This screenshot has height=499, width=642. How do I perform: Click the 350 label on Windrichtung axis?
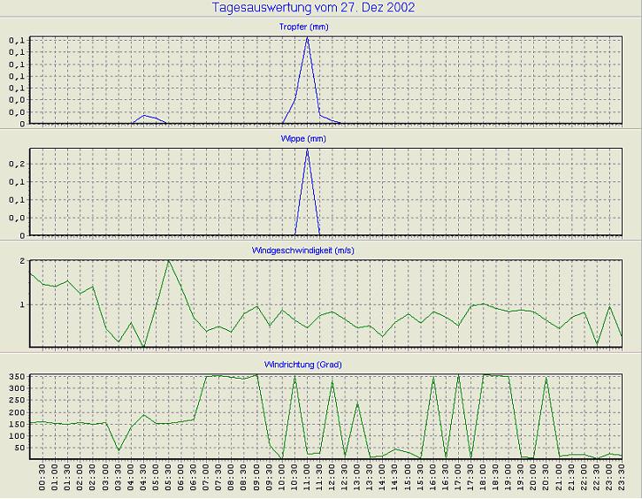17,377
